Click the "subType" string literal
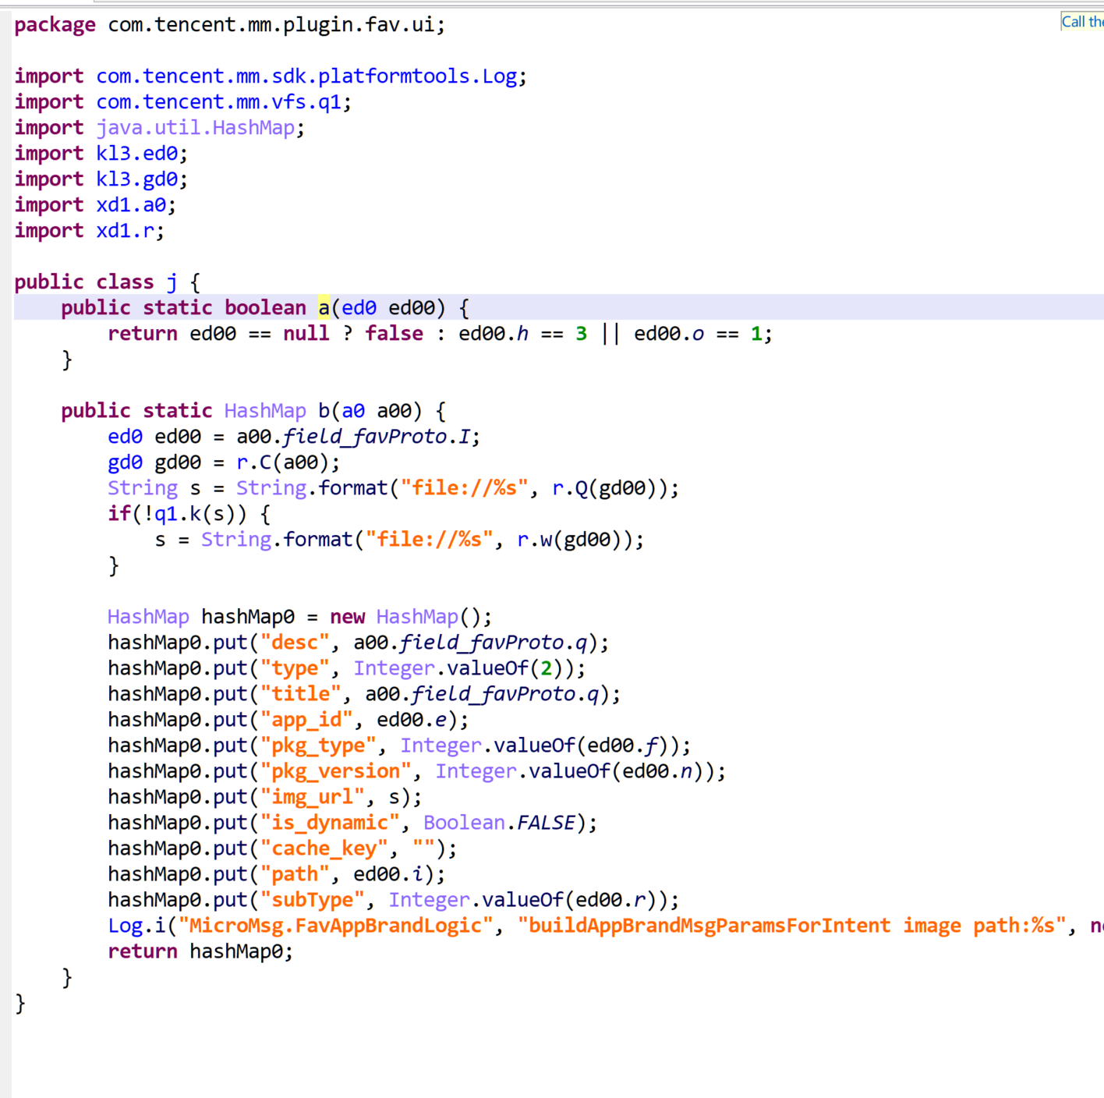The image size is (1104, 1098). click(x=312, y=900)
